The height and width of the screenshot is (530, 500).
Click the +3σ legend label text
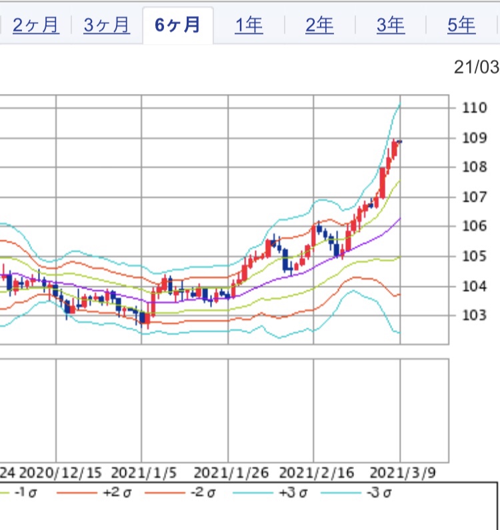pos(293,493)
